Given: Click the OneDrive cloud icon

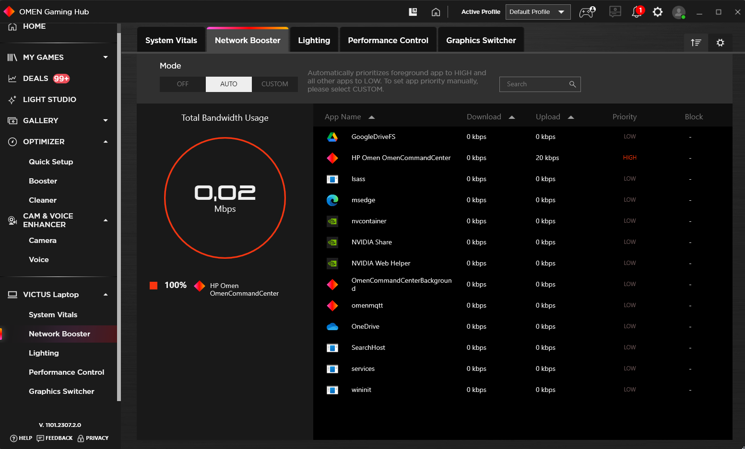Looking at the screenshot, I should click(x=332, y=327).
